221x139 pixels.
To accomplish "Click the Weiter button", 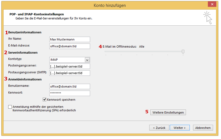I will [180, 128].
